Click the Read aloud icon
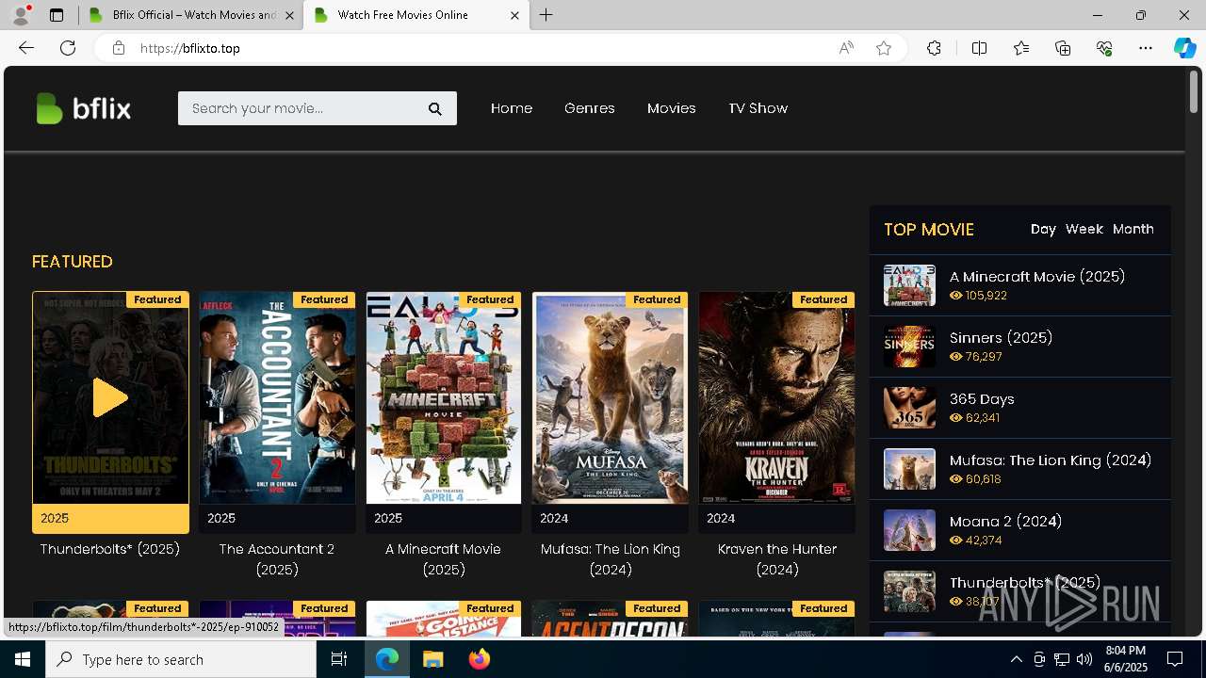The width and height of the screenshot is (1206, 678). (846, 48)
